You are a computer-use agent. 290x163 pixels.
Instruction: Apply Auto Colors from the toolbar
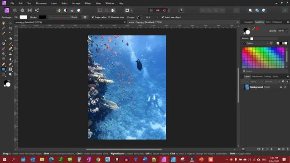[72, 10]
